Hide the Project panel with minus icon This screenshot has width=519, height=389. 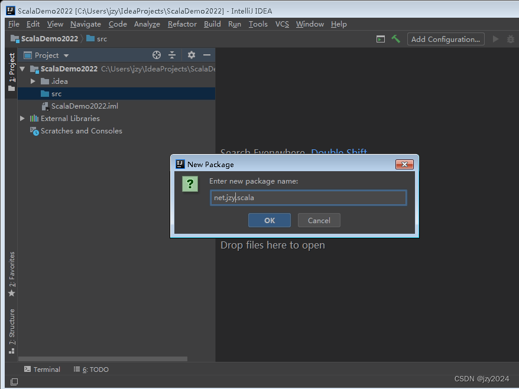pyautogui.click(x=207, y=55)
